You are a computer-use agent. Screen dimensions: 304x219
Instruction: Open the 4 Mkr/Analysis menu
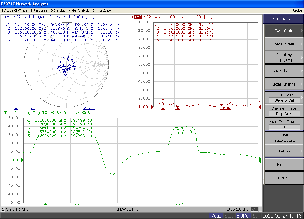click(79, 10)
